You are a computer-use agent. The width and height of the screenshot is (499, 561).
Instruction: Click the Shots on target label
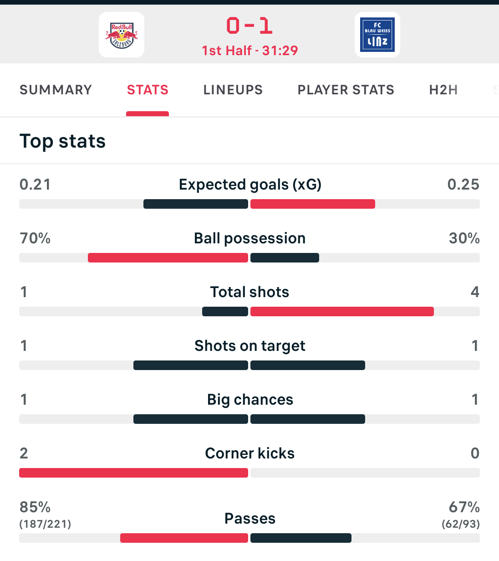249,346
